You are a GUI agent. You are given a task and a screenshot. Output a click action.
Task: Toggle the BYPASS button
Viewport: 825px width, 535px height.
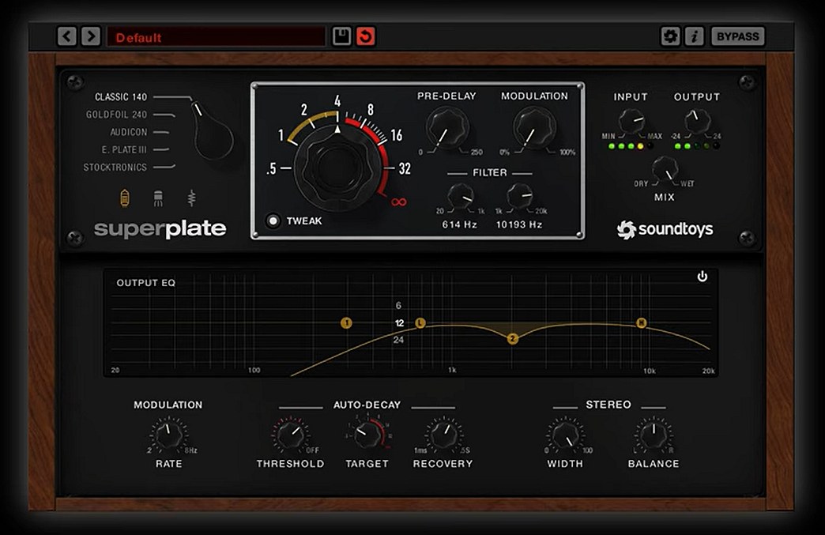pos(737,36)
